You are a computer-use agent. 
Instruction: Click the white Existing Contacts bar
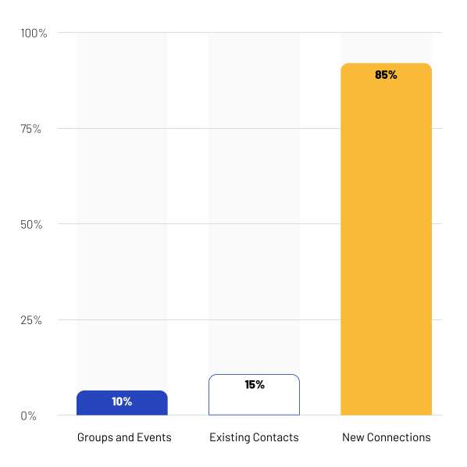[254, 394]
